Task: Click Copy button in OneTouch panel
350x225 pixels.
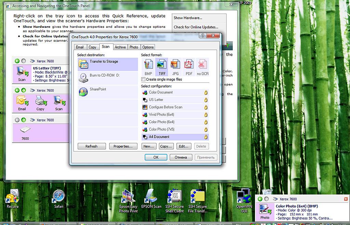Action: 40,103
